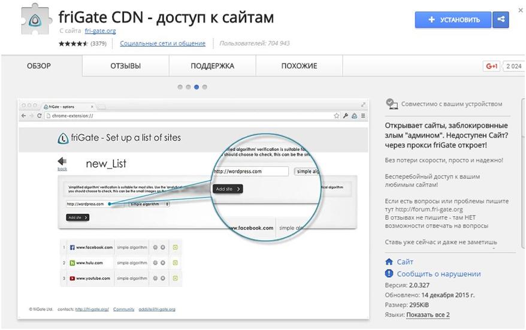Screen dimensions: 526x330
Task: Click back arrow beside new_List
Action: (x=62, y=161)
